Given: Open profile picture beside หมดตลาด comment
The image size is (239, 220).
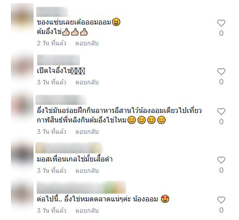Looking at the screenshot, I should [x=22, y=195].
